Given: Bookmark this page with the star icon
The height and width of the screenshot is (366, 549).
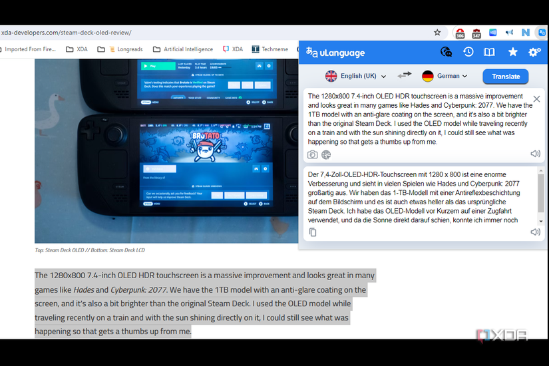Looking at the screenshot, I should click(437, 33).
